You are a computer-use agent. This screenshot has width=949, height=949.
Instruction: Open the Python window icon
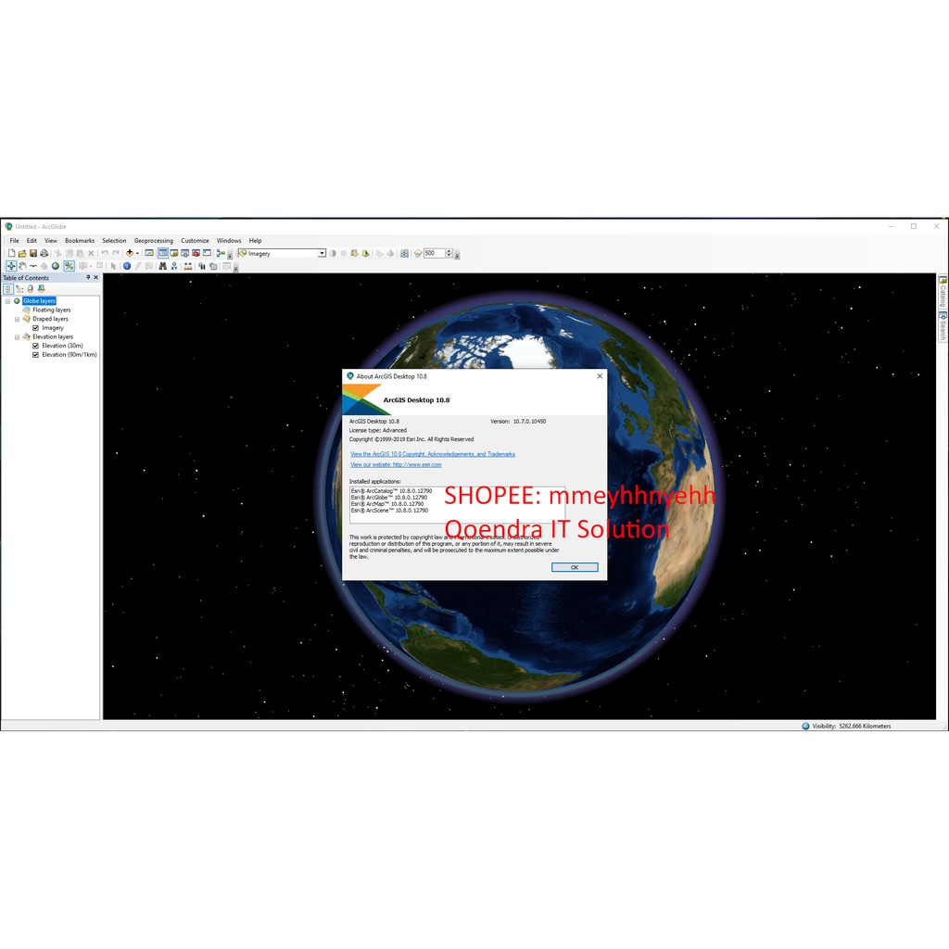207,253
